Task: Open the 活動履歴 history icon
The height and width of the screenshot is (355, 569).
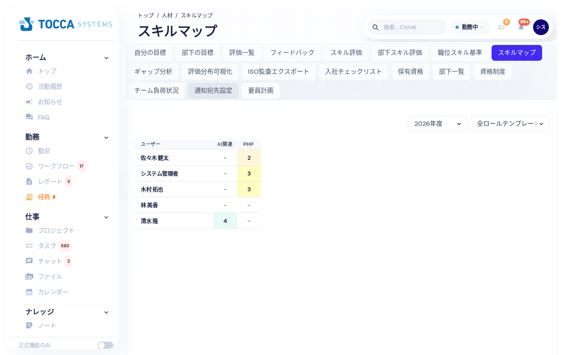Action: click(x=29, y=86)
